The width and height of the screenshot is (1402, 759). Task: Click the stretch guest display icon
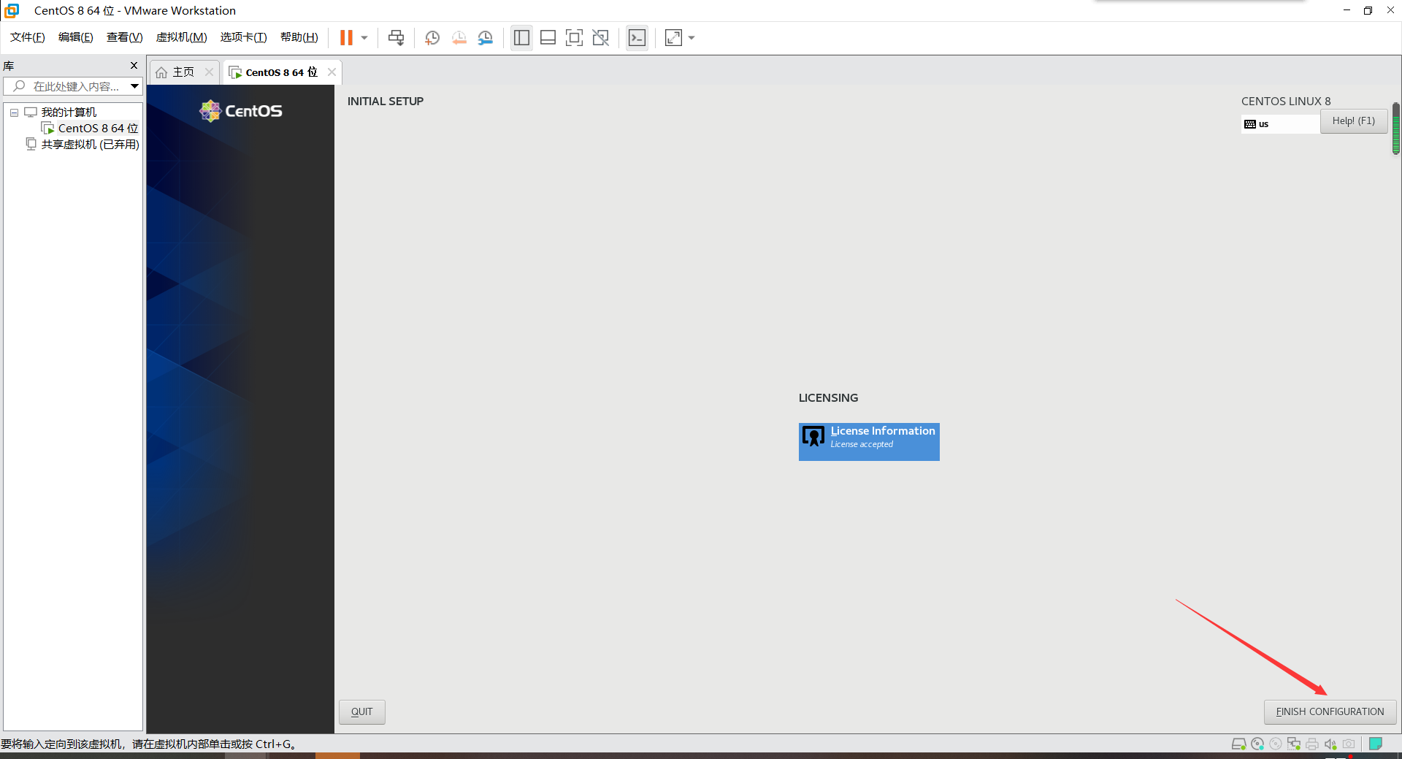point(673,38)
